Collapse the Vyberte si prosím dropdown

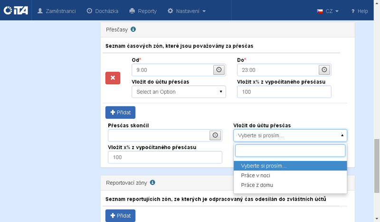point(290,135)
